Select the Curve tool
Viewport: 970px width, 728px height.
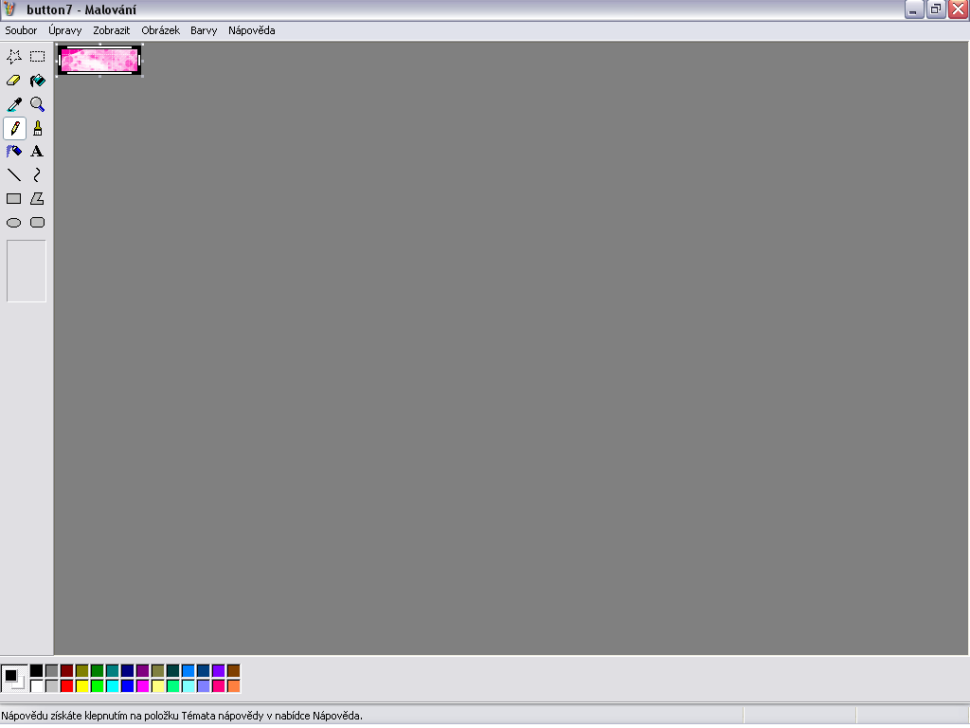[x=37, y=175]
